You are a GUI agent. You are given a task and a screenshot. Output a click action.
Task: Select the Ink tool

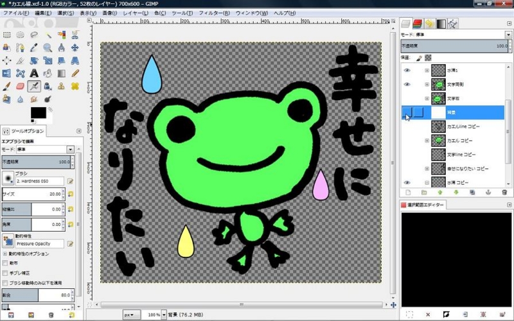[x=48, y=86]
